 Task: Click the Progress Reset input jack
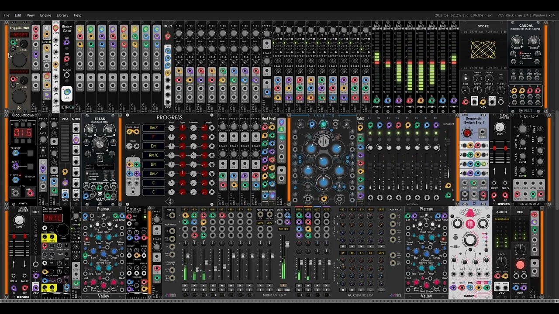pyautogui.click(x=136, y=132)
